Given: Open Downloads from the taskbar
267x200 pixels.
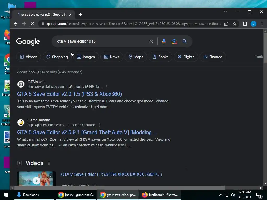Looking at the screenshot, I should point(34,195).
